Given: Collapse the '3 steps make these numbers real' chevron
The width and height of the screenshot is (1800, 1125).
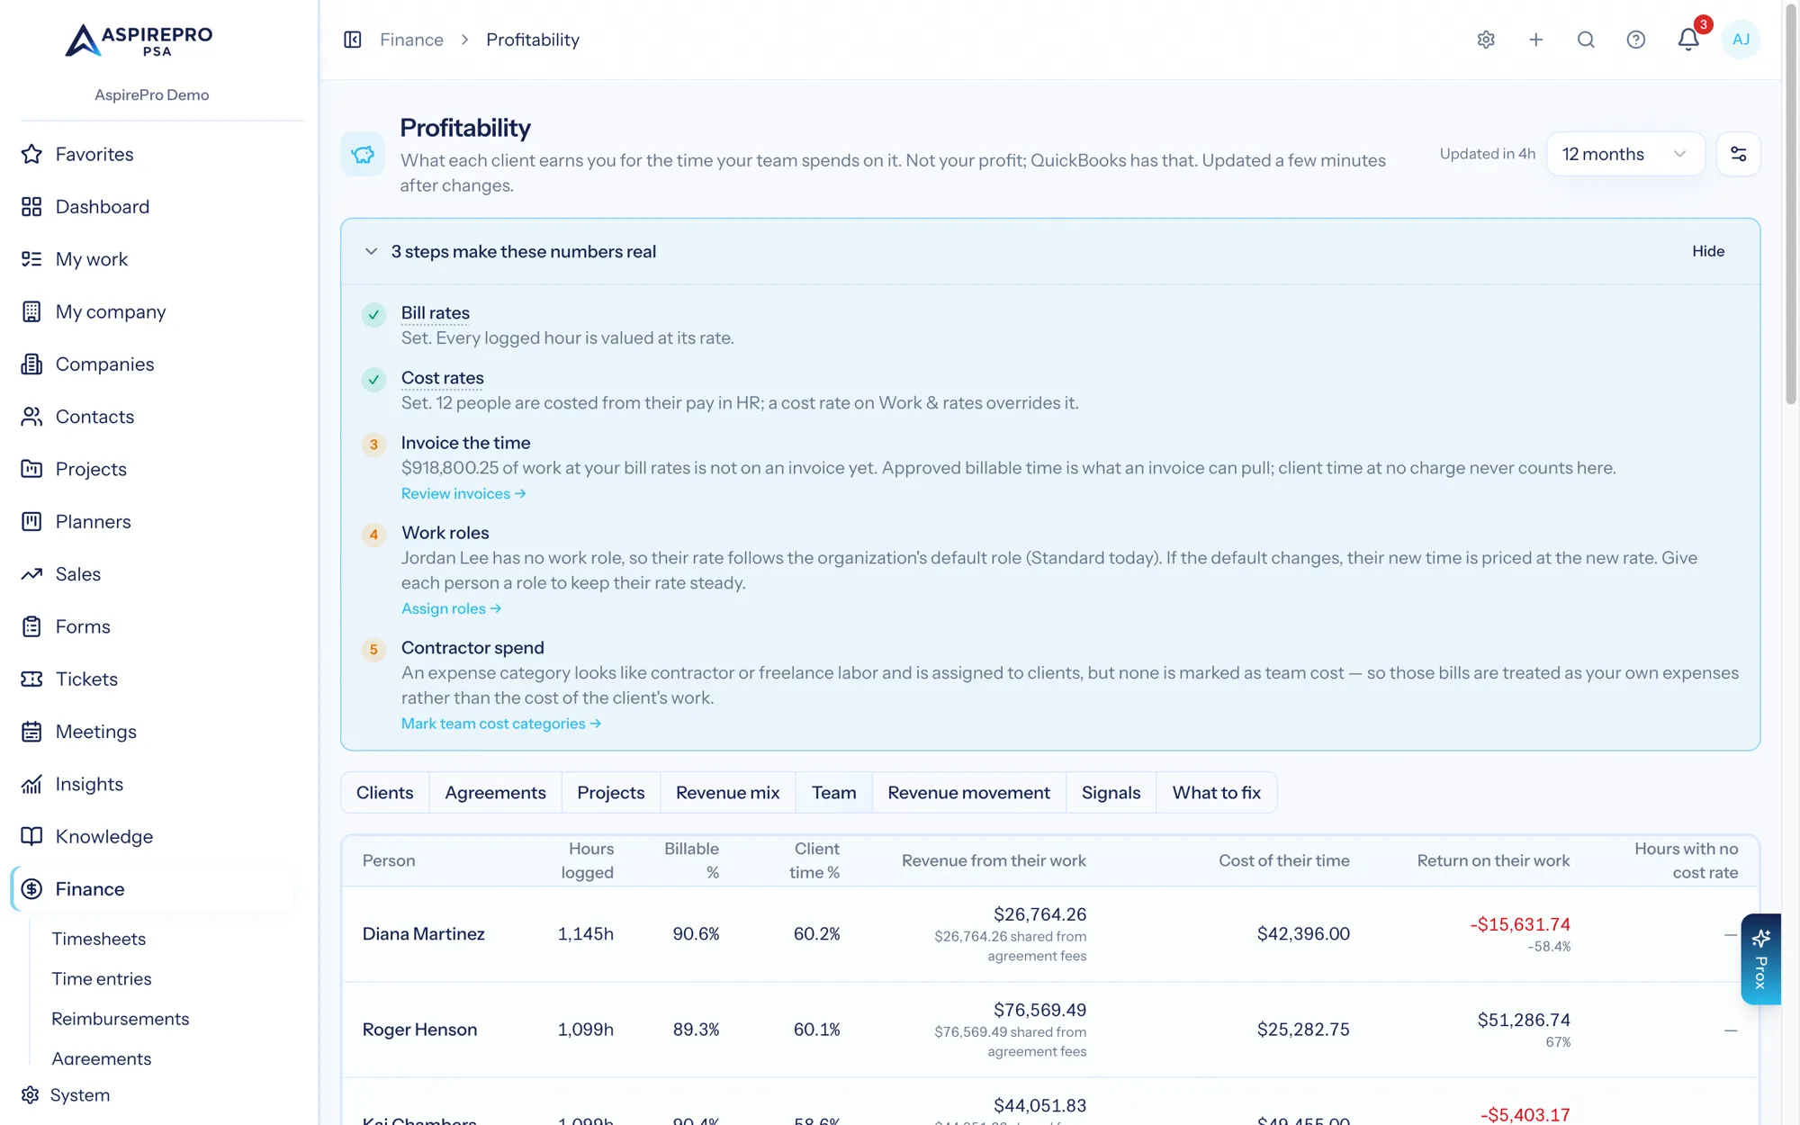Looking at the screenshot, I should (x=371, y=252).
